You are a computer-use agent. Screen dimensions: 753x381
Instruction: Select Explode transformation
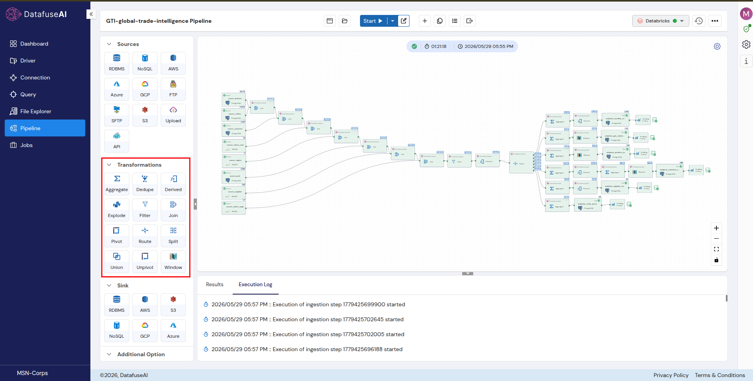pyautogui.click(x=117, y=210)
